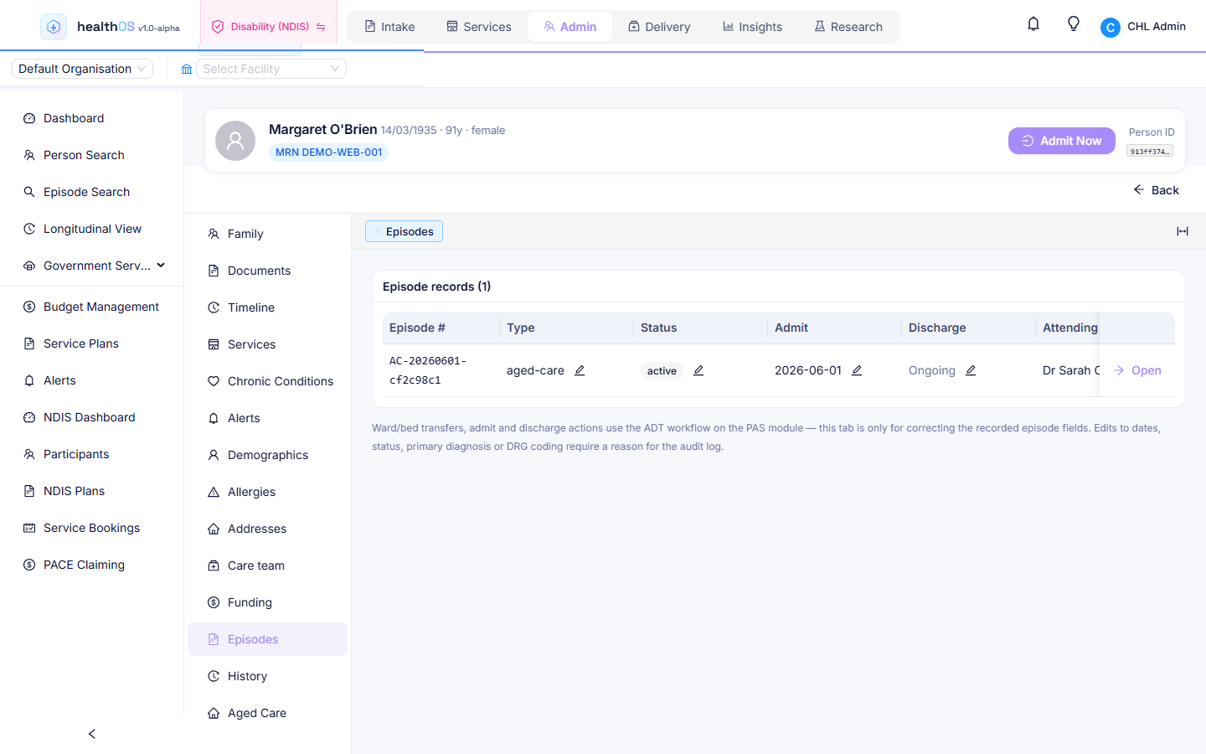
Task: Open the Select Facility dropdown
Action: (x=271, y=69)
